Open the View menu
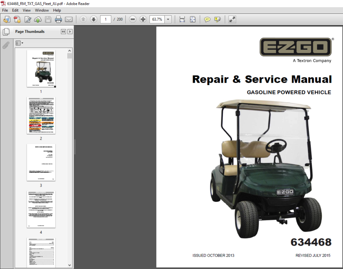343x269 pixels. tap(26, 10)
